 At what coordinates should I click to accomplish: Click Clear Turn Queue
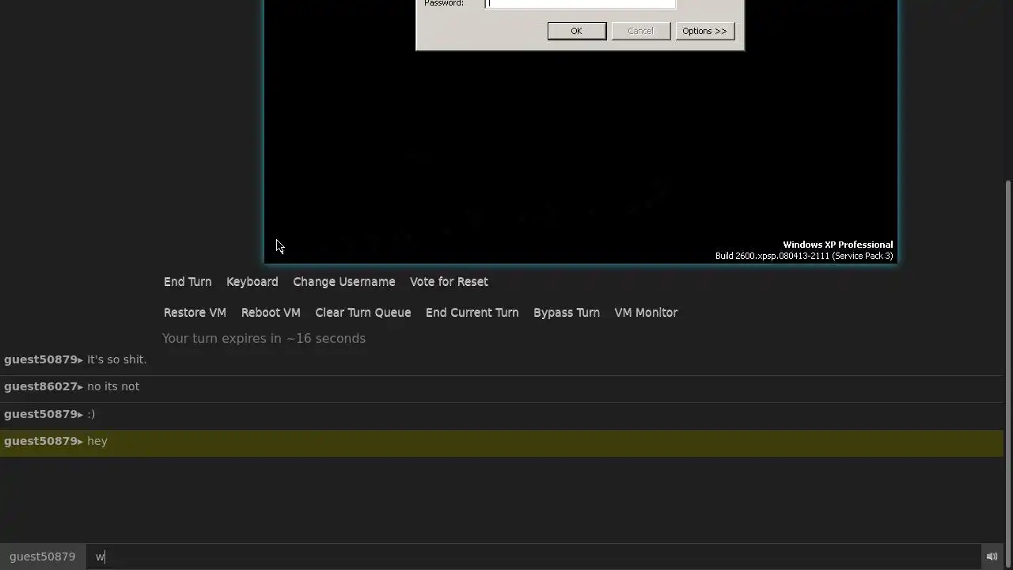[363, 313]
